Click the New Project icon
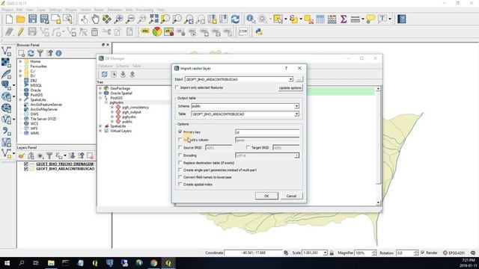The width and height of the screenshot is (479, 269). pos(9,19)
